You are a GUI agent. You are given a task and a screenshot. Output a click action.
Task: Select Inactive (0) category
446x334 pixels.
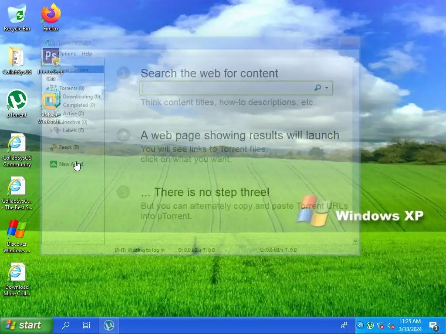pyautogui.click(x=75, y=122)
